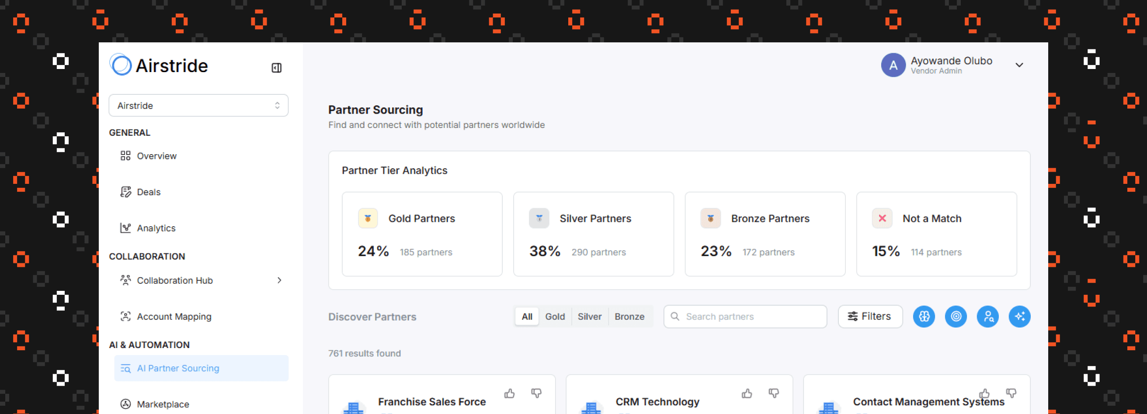Select the Bronze filter tab

coord(629,316)
